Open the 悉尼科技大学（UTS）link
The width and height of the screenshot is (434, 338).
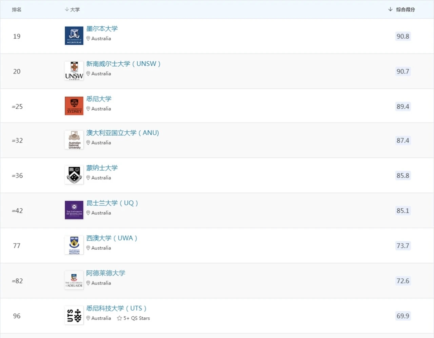[x=116, y=308]
